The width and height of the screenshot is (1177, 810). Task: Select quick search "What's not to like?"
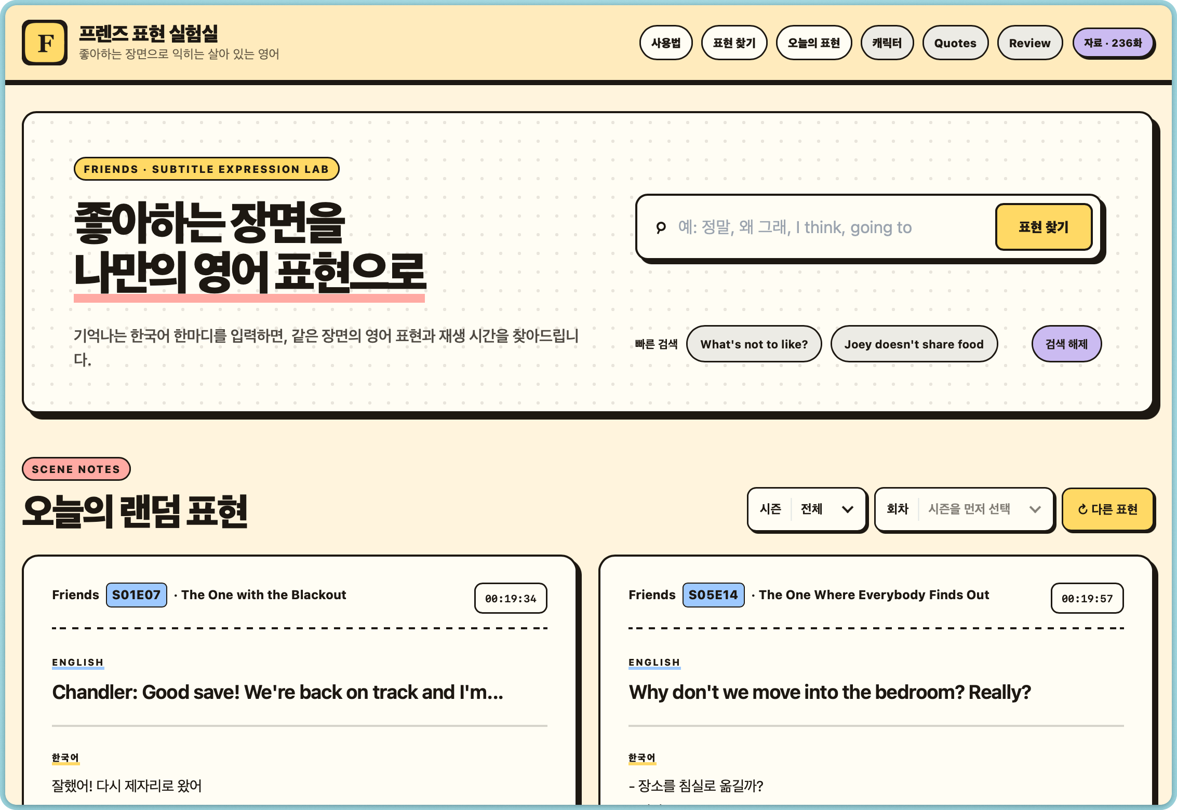coord(754,344)
